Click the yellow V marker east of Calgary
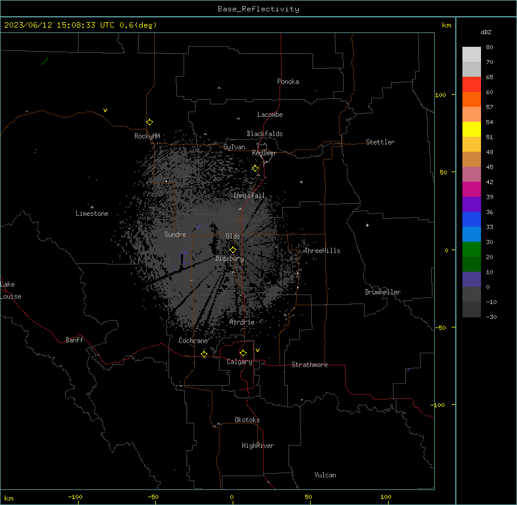Screen dimensions: 517x505 257,350
